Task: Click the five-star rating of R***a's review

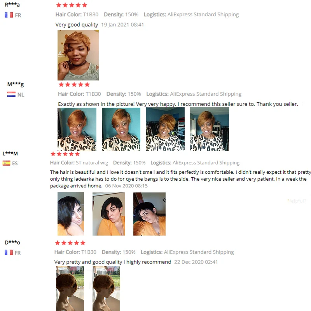Action: pos(72,5)
